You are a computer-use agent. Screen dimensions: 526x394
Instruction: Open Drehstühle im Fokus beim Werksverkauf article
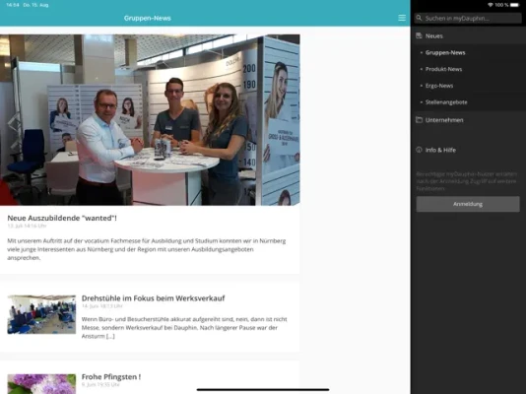coord(153,298)
